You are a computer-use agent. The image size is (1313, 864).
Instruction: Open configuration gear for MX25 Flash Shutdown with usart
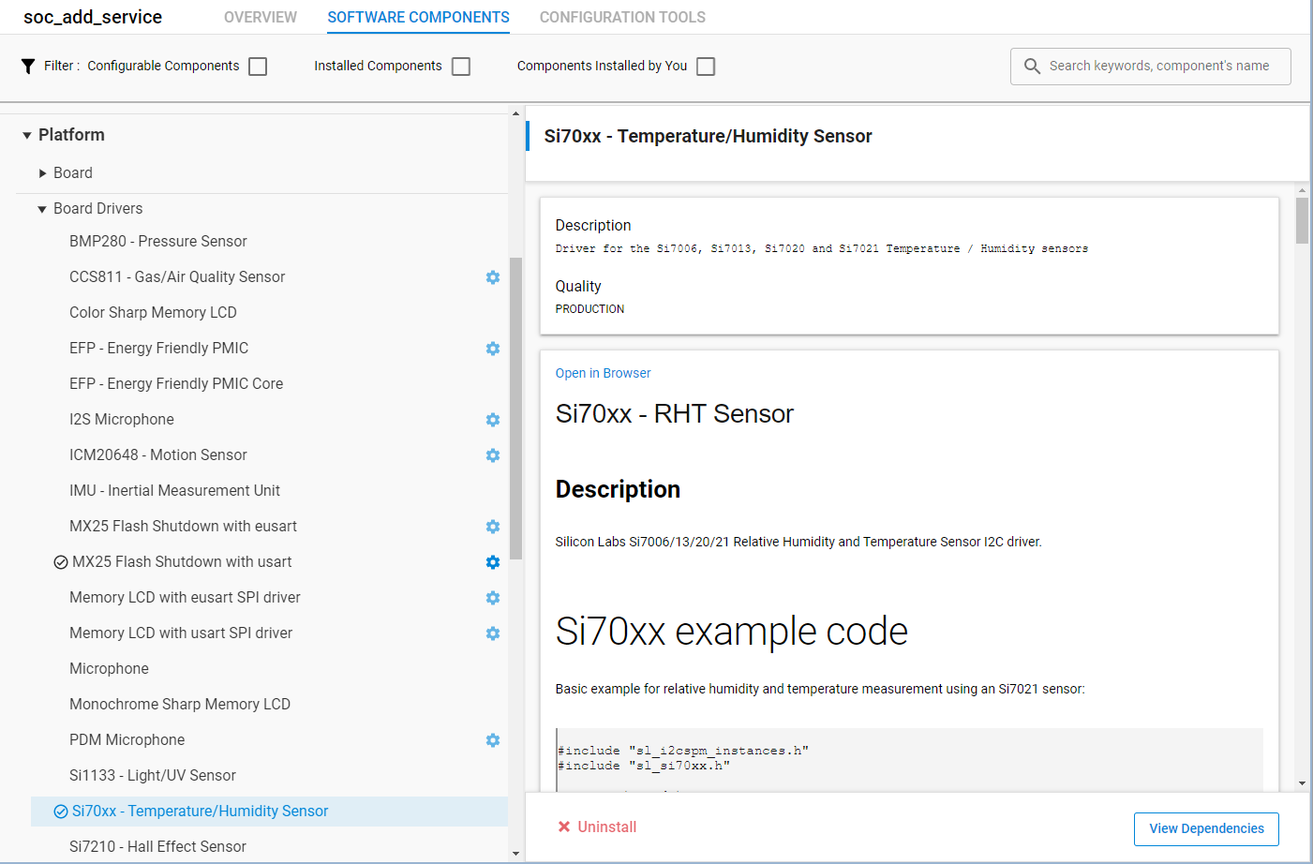coord(493,562)
